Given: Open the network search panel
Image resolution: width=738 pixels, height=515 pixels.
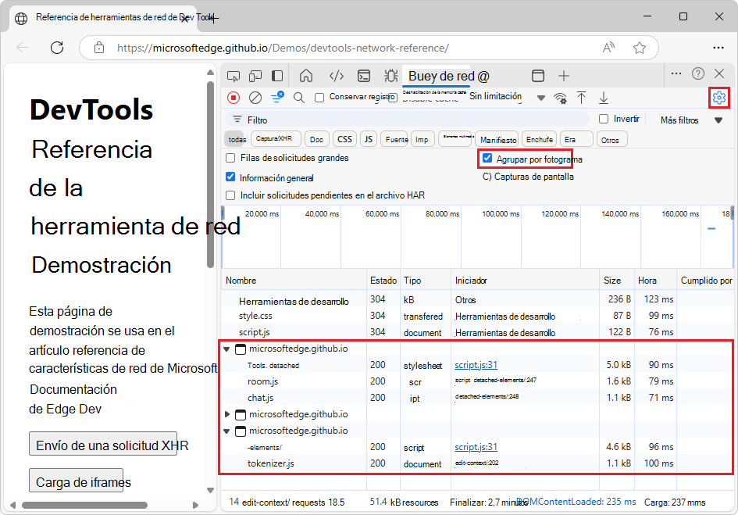Looking at the screenshot, I should click(x=298, y=97).
